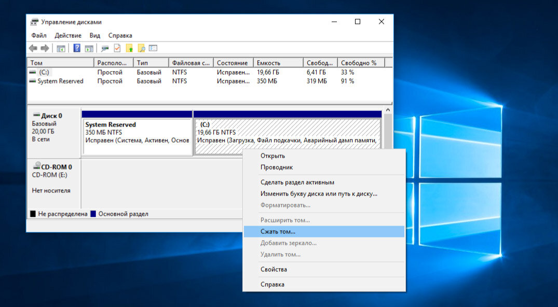The width and height of the screenshot is (558, 307).
Task: Open the Файл menu
Action: click(x=39, y=36)
